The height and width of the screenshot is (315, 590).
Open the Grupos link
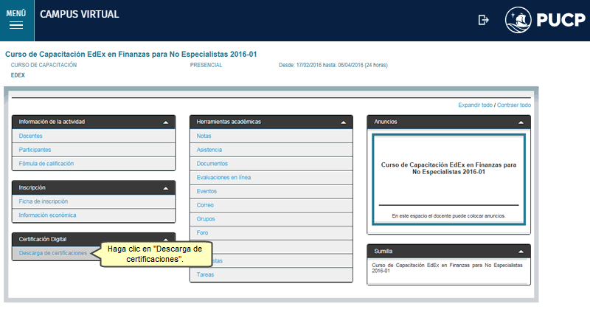click(206, 219)
